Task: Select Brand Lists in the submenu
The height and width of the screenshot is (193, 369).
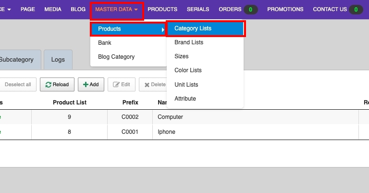Action: (x=188, y=42)
